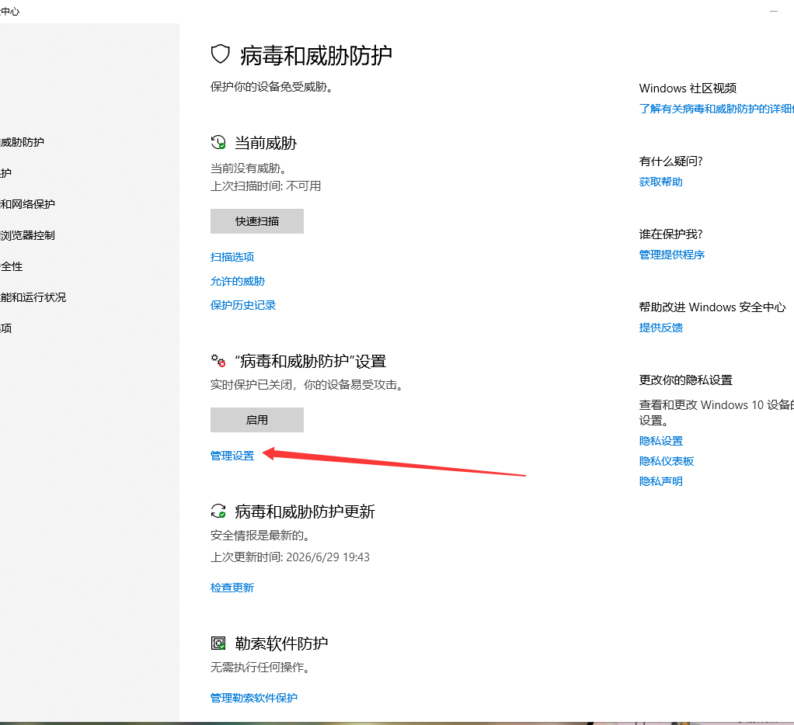Click the 更改你的隐私设置 heading
Screen dimensions: 794x725
tap(686, 380)
